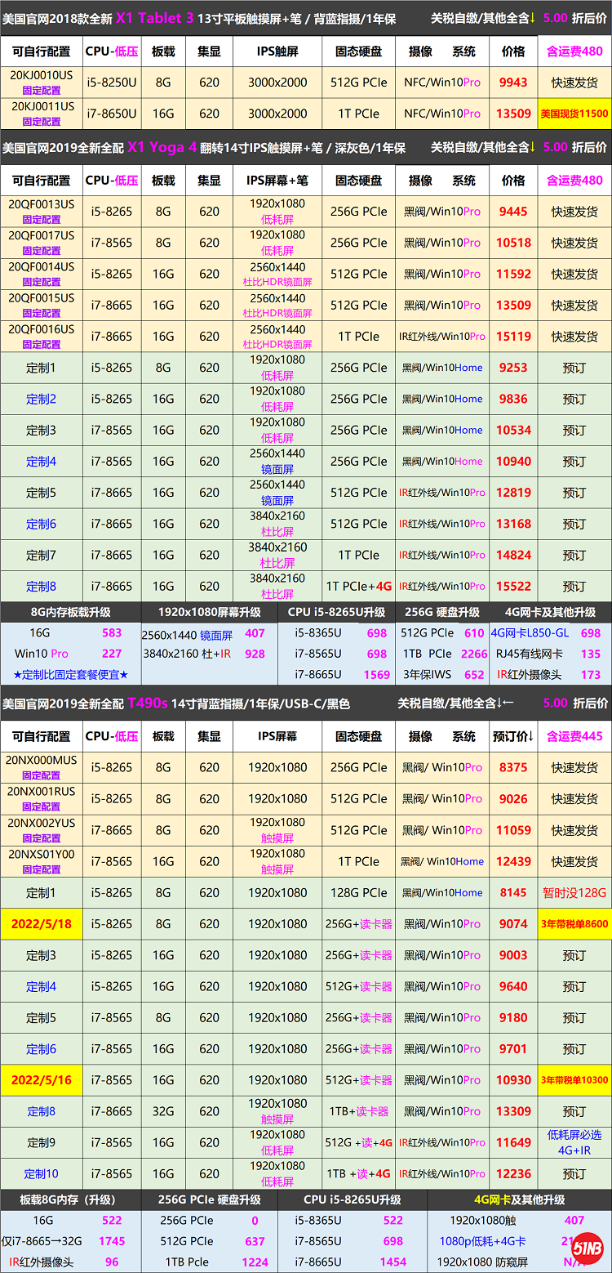Click the 含运费445 header cell
The image size is (612, 1273).
(574, 736)
